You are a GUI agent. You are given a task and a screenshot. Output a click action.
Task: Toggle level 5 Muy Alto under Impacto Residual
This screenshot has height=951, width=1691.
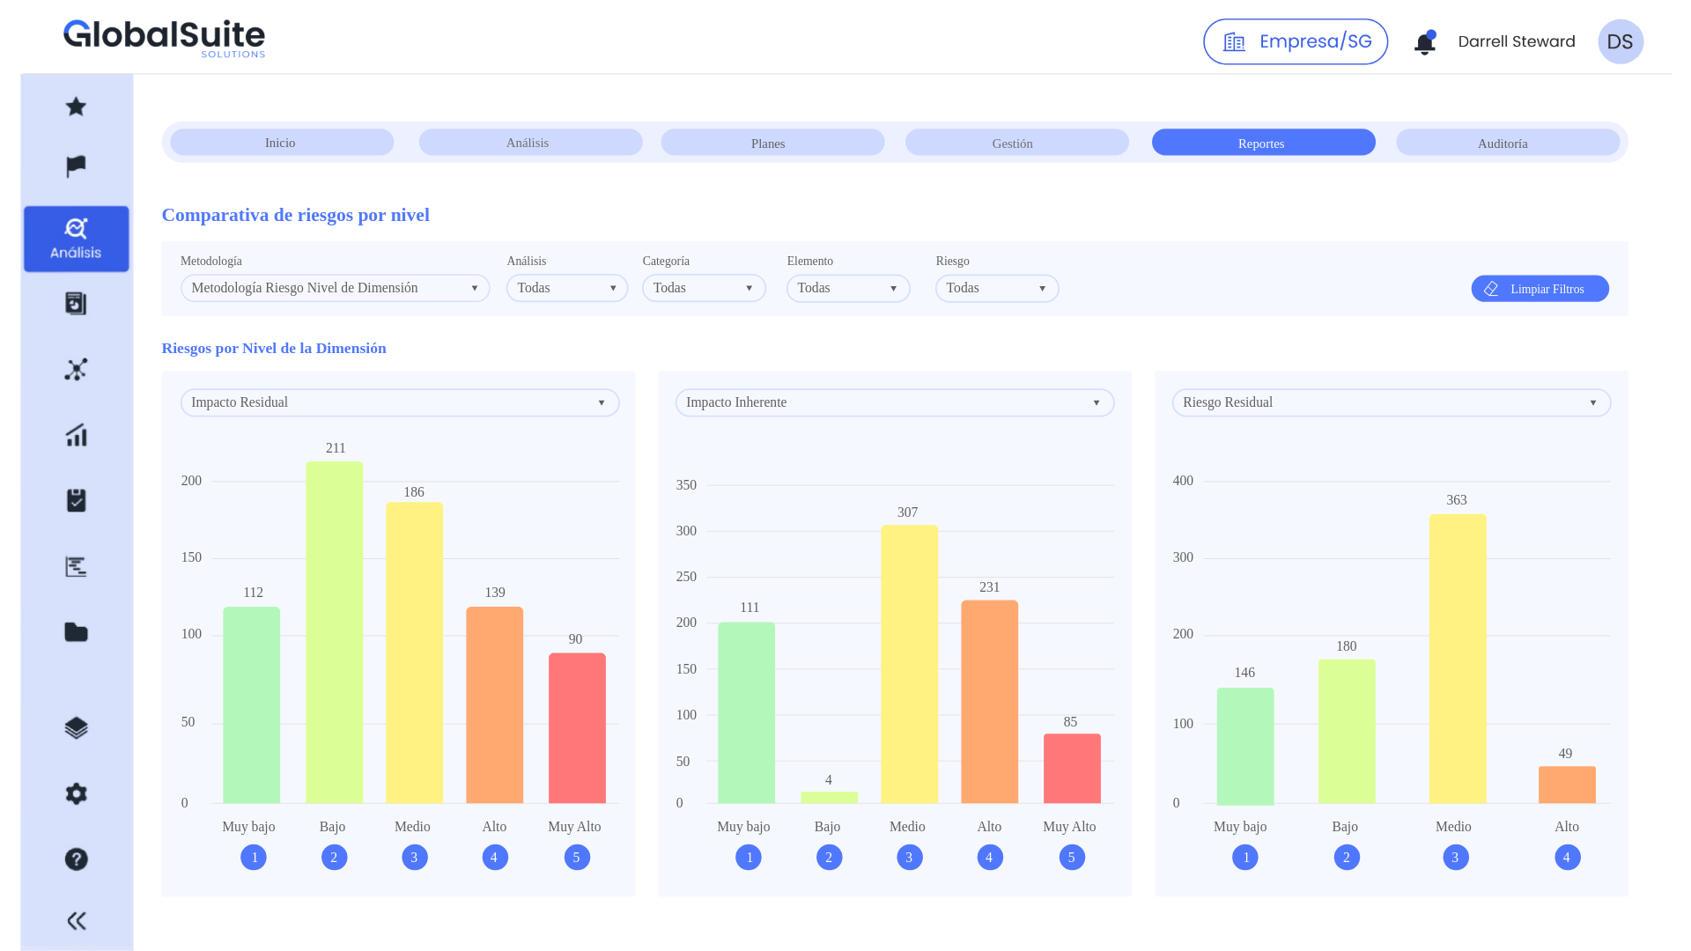(x=577, y=857)
